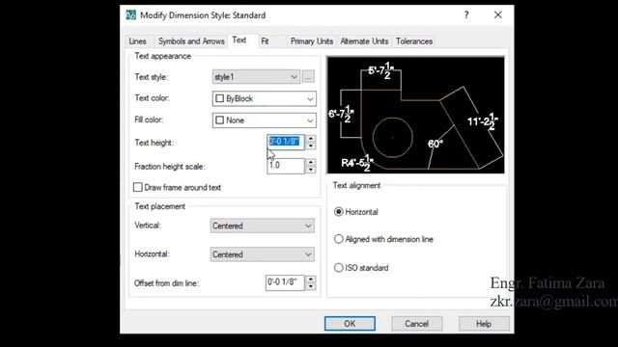
Task: Decrease Fraction height scale with down arrow
Action: [x=311, y=170]
